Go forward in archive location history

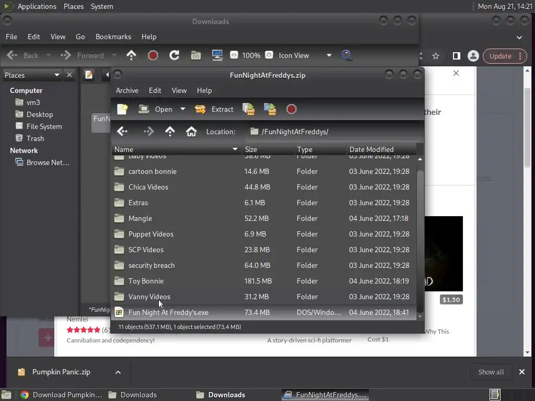(149, 132)
